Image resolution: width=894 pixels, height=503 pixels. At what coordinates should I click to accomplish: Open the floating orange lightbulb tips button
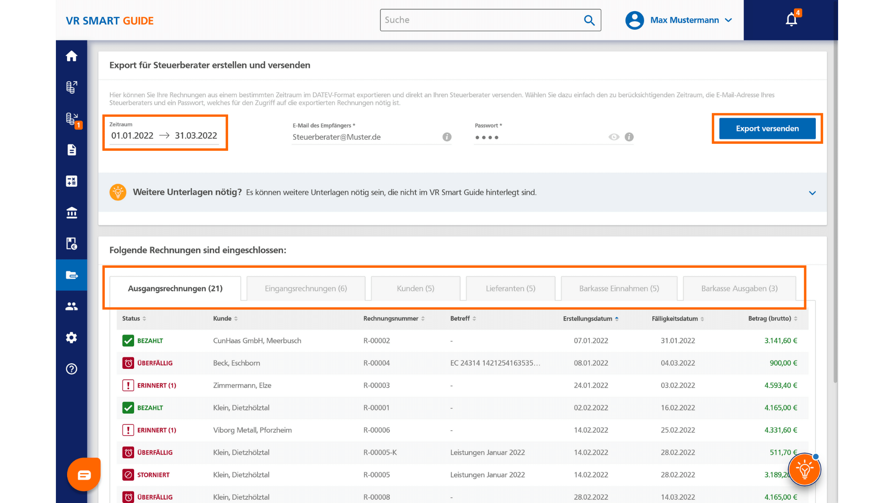(804, 469)
